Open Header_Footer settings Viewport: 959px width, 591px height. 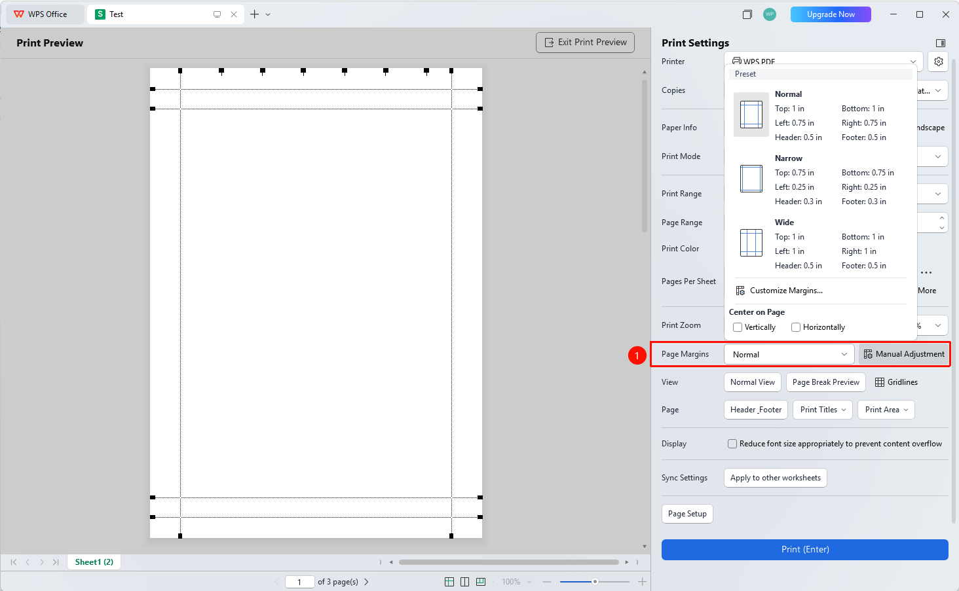coord(756,410)
